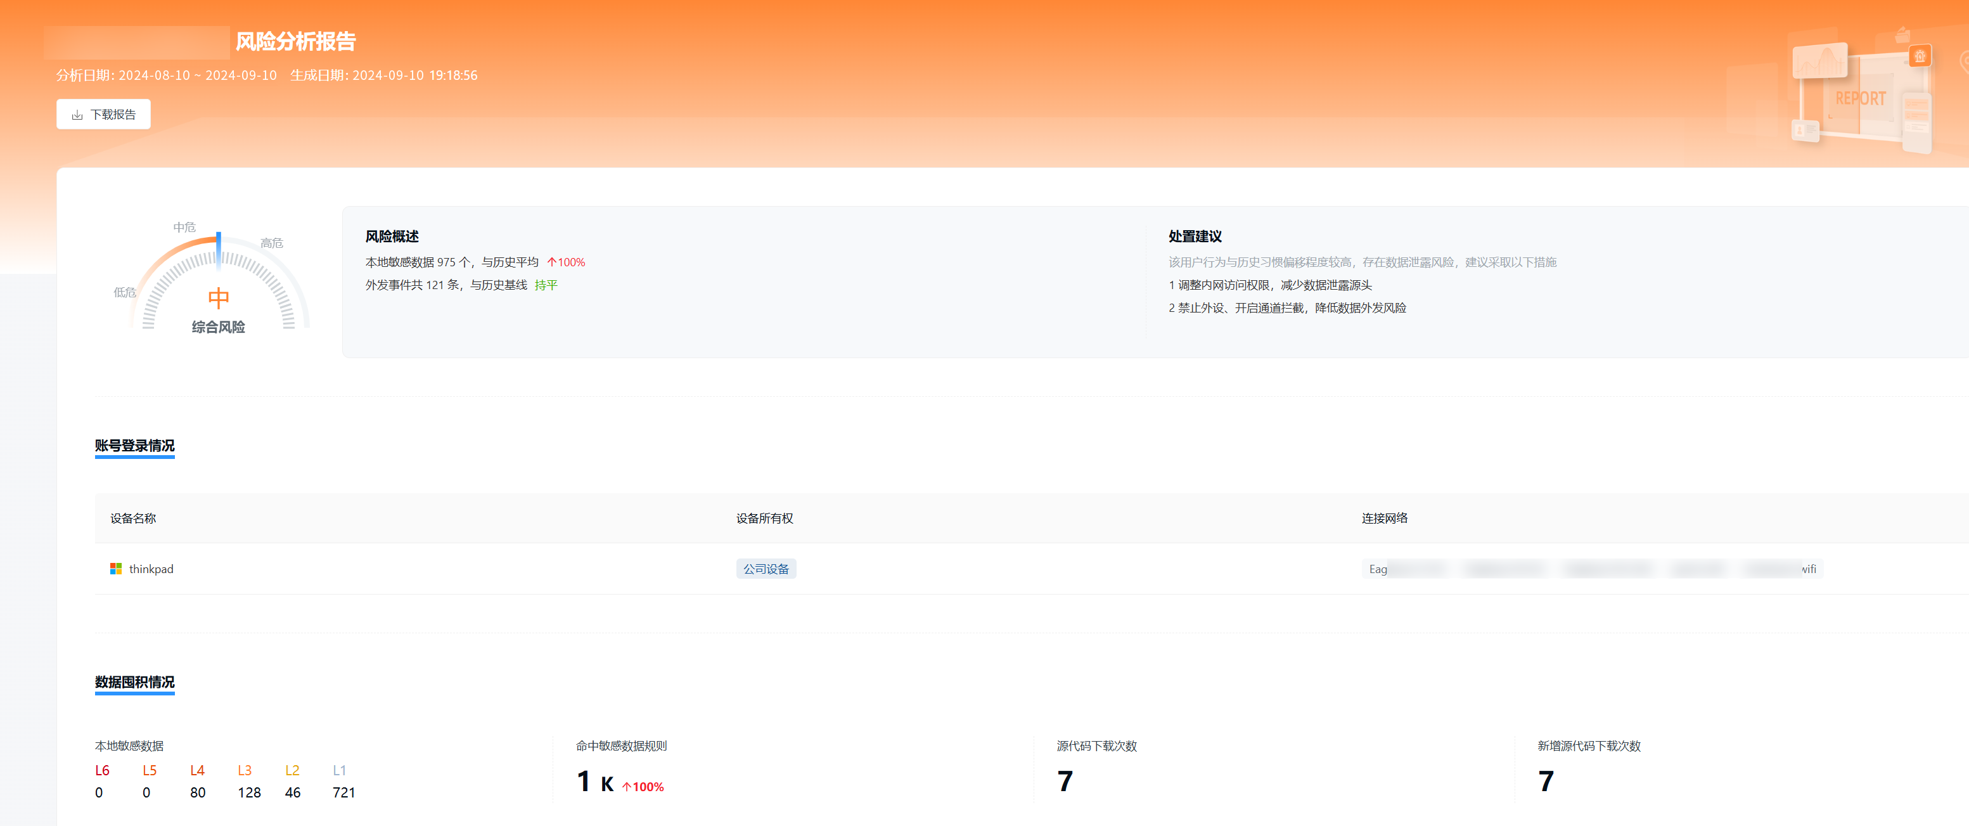Screen dimensions: 1969x826
Task: Click the Windows logo beside thinkpad
Action: [116, 569]
